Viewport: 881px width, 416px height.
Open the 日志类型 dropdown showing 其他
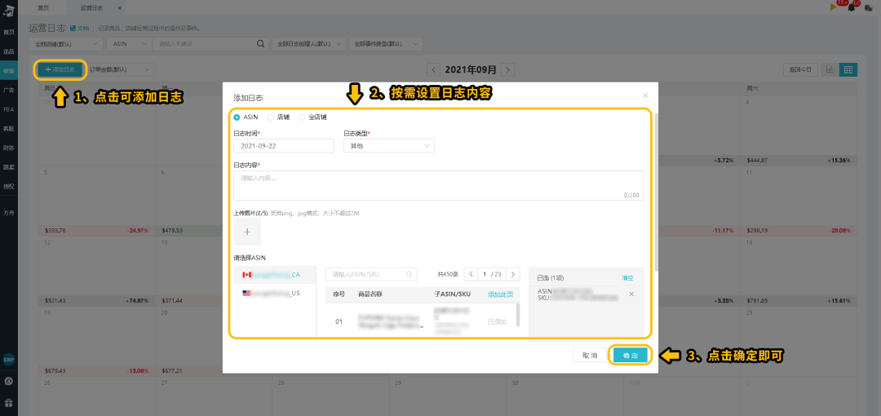click(389, 146)
